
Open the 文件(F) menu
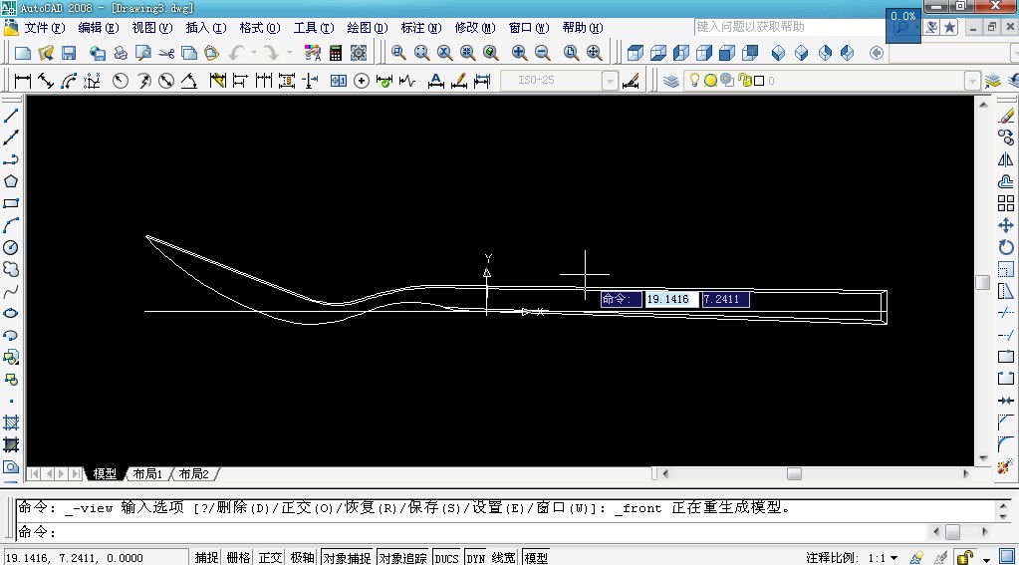coord(45,27)
